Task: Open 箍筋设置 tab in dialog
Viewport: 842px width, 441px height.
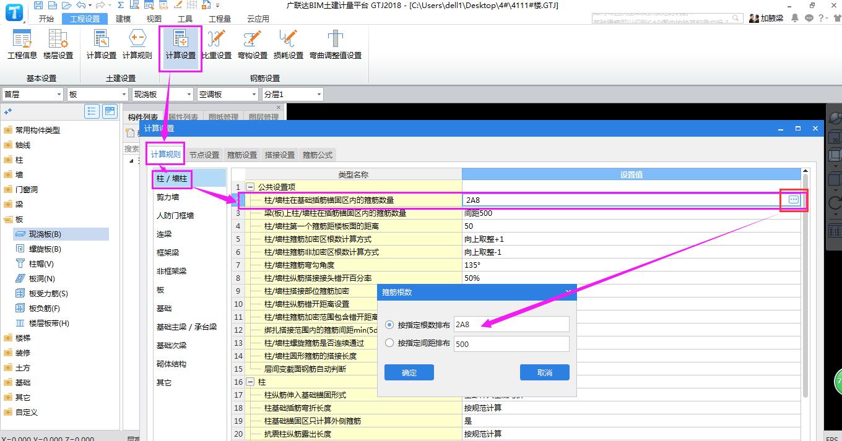Action: (x=242, y=155)
